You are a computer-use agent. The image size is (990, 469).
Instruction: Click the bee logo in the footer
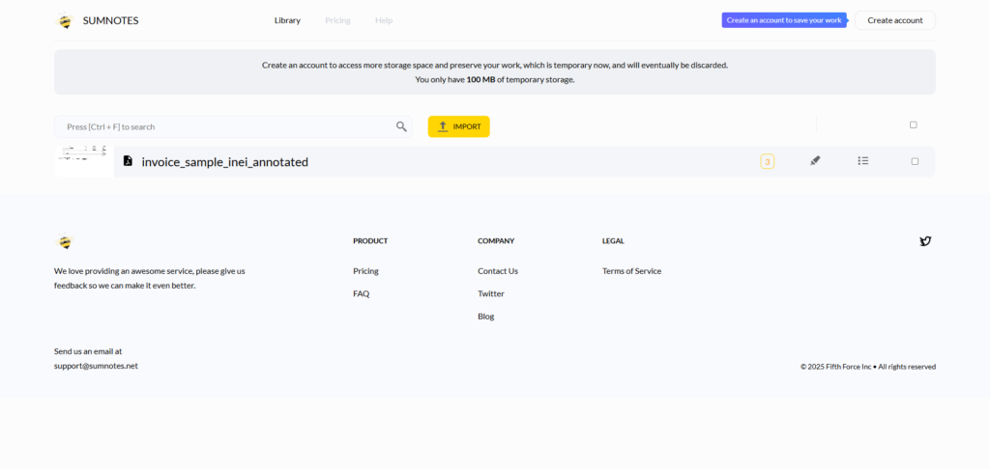[65, 242]
